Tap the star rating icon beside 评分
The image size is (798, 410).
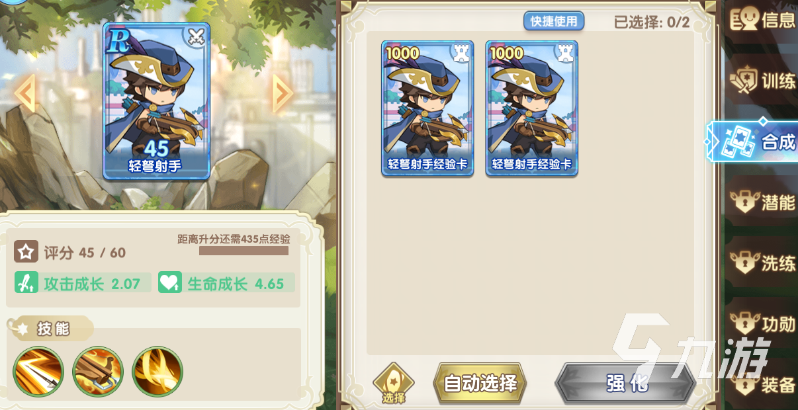click(x=26, y=252)
